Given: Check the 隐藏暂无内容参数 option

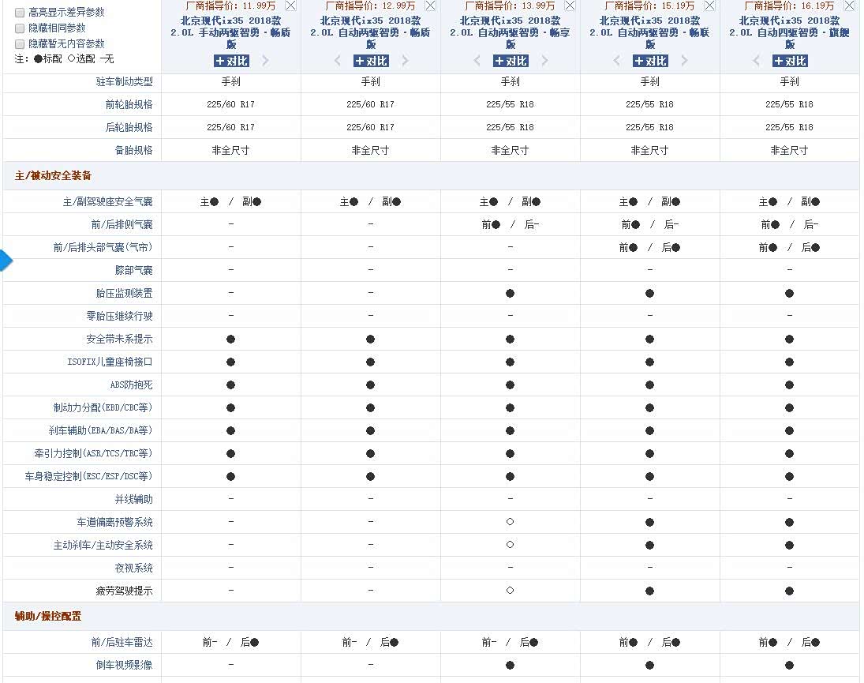Looking at the screenshot, I should pyautogui.click(x=20, y=43).
